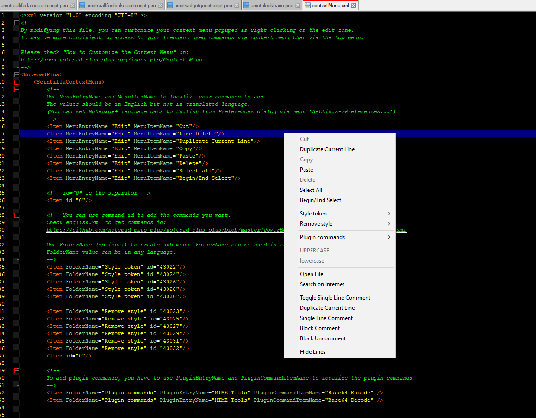This screenshot has height=418, width=536.
Task: Collapse the NotepadPlus element fold marker
Action: 17,74
